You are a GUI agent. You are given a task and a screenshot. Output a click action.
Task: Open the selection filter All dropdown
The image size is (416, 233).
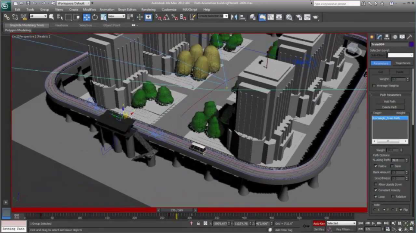pyautogui.click(x=38, y=16)
